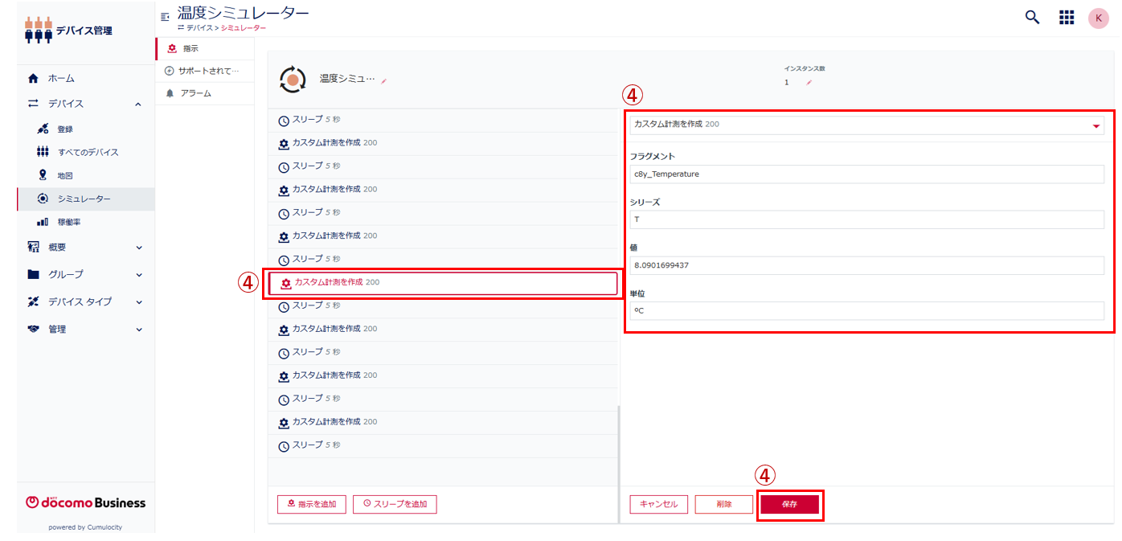Click pencil icon next to simulator name
The width and height of the screenshot is (1122, 541).
tap(384, 81)
